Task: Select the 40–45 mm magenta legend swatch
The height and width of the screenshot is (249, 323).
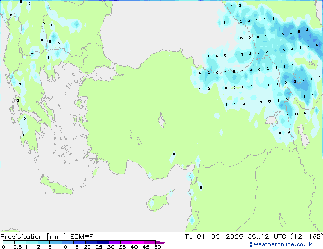Action: pyautogui.click(x=138, y=242)
